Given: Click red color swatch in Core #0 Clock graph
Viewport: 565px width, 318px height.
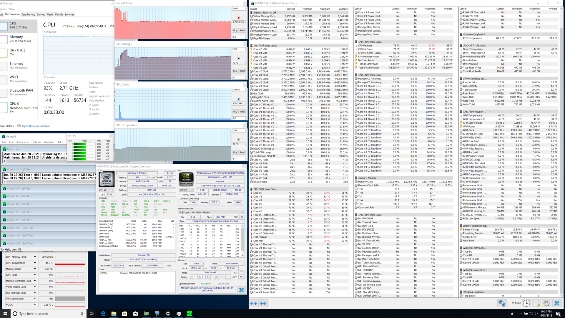Looking at the screenshot, I should tap(238, 18).
